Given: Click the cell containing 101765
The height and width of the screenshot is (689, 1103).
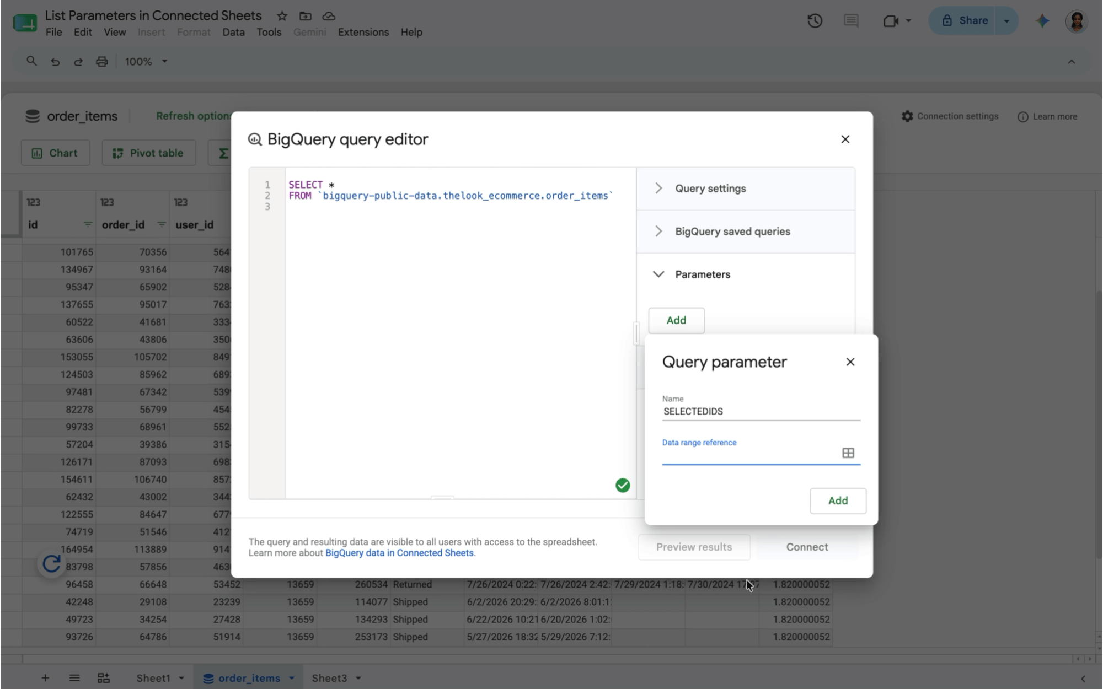Looking at the screenshot, I should [x=58, y=252].
